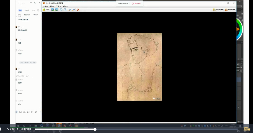Open PowerPoint from the recorded taskbar
Screen dimensions: 253x133
(x=65, y=126)
